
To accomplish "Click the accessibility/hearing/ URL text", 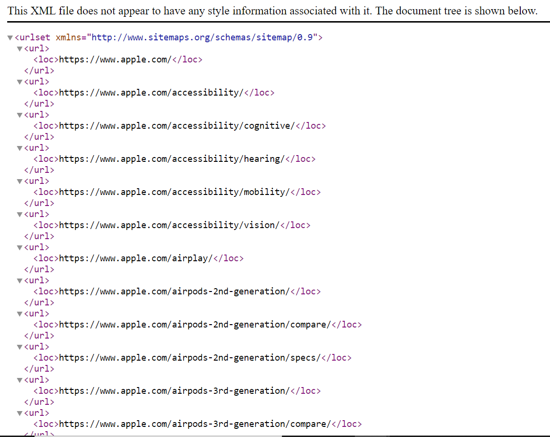I will tap(172, 159).
